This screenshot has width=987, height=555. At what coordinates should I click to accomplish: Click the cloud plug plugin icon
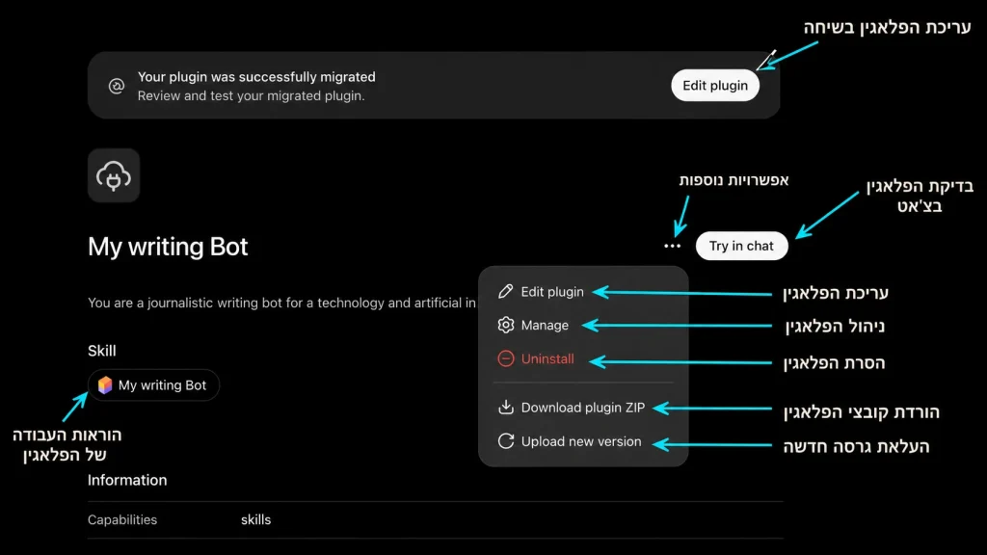(x=114, y=175)
